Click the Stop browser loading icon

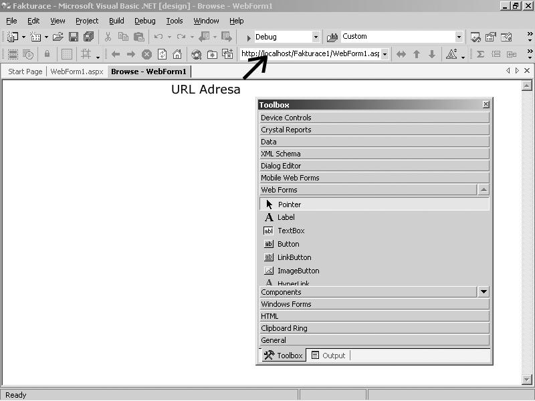click(146, 54)
